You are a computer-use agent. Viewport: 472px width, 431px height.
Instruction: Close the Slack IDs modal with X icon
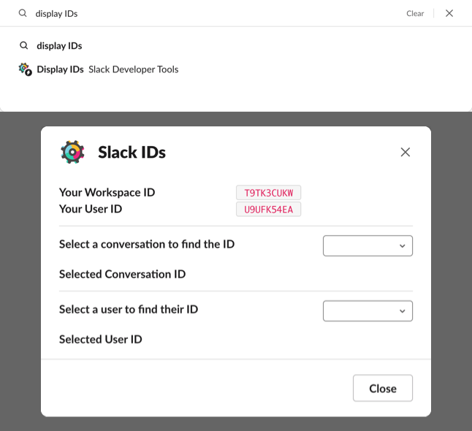pos(406,152)
